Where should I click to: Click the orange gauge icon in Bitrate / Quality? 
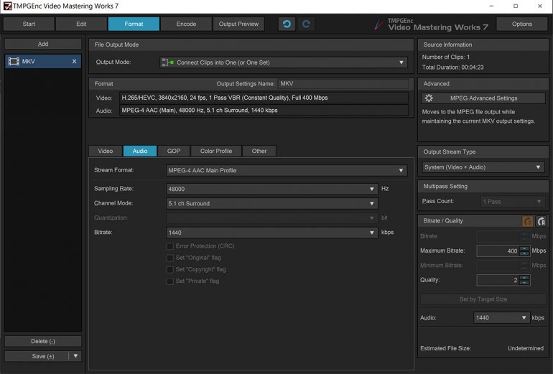click(x=527, y=221)
